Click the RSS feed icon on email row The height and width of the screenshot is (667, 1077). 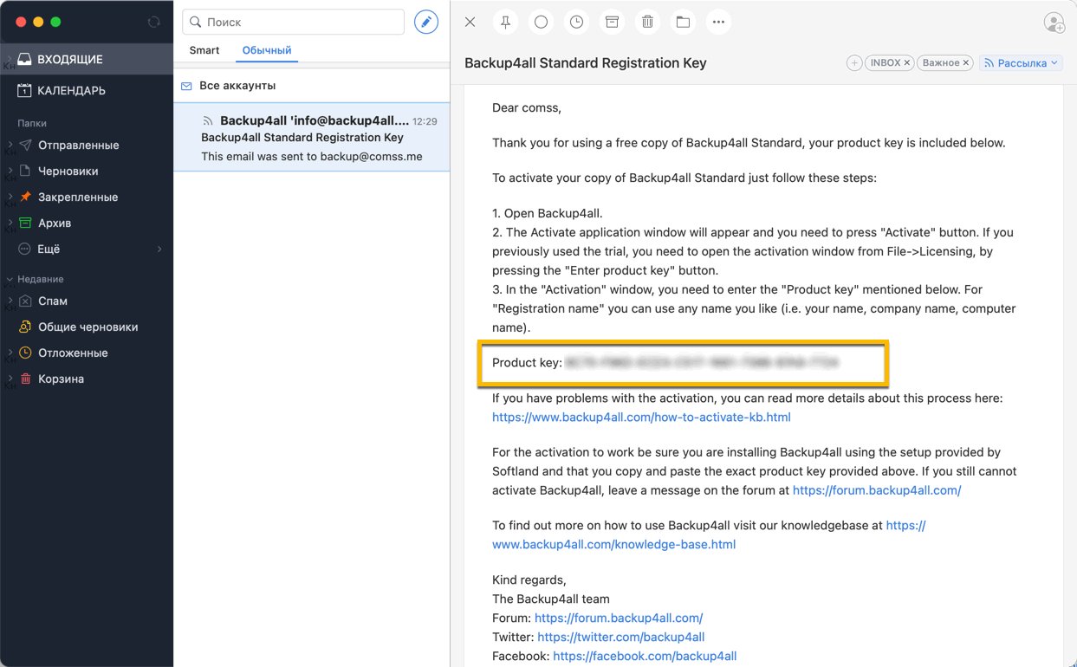tap(208, 121)
